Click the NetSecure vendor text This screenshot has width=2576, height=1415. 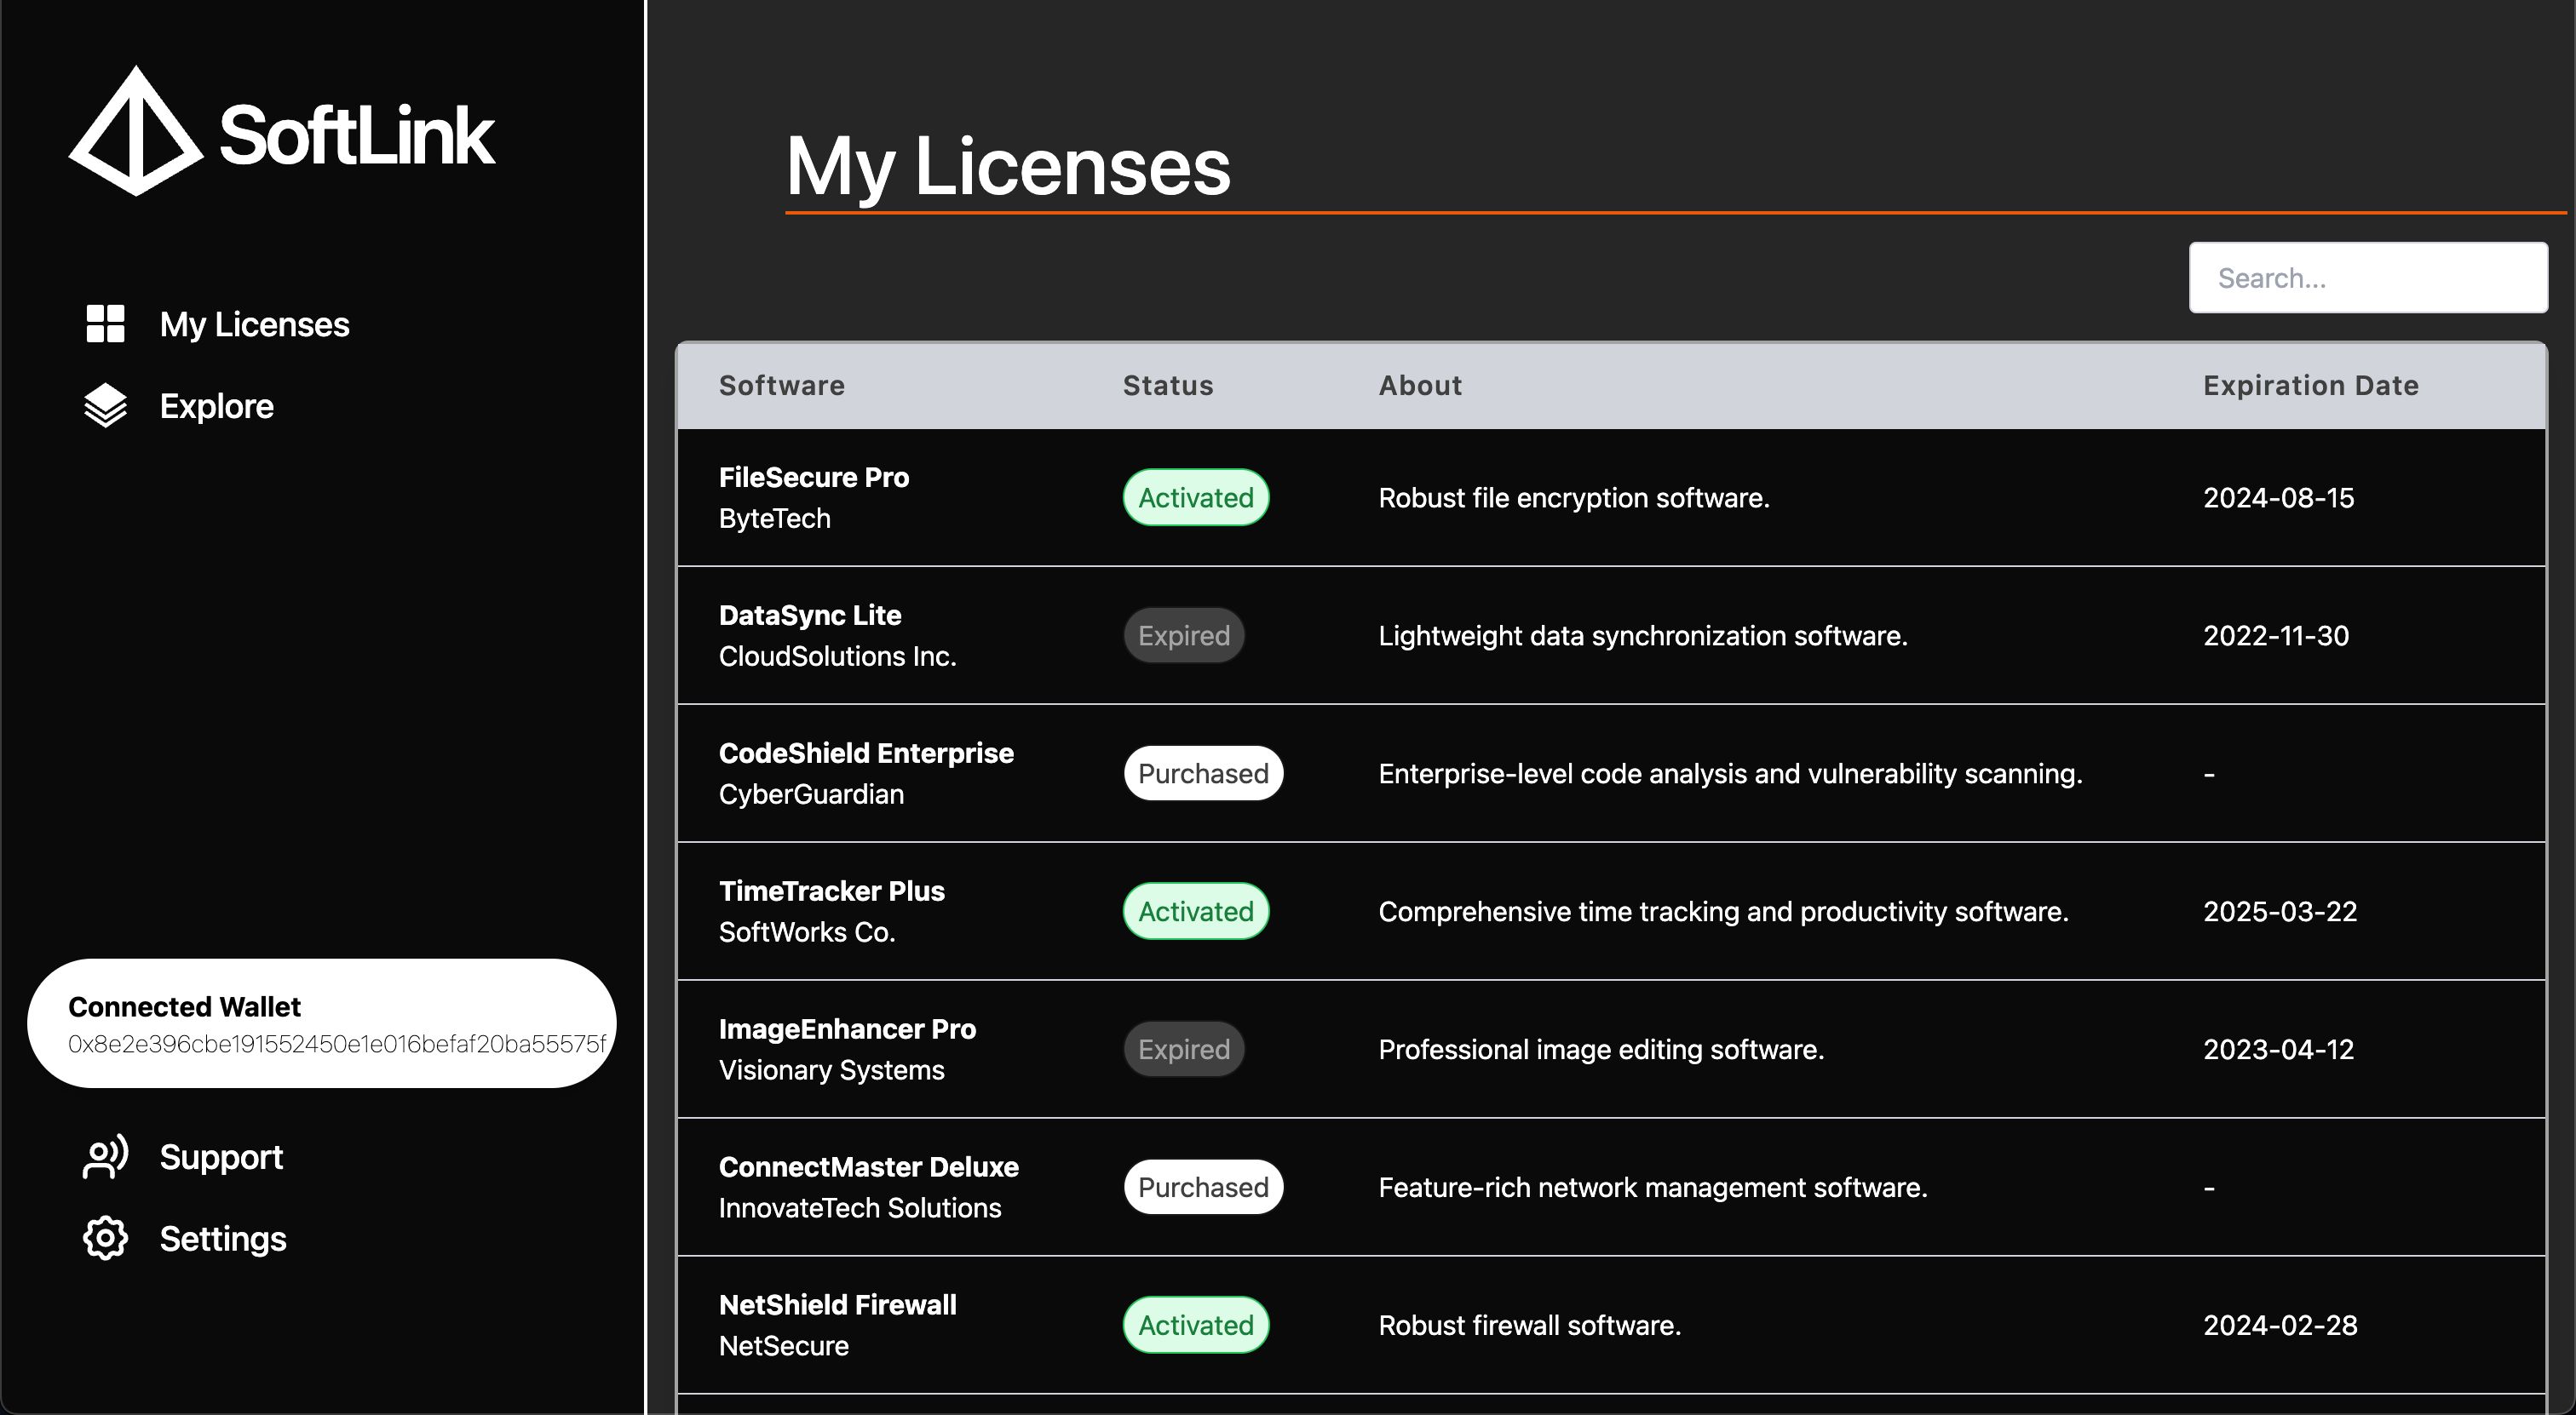point(784,1346)
